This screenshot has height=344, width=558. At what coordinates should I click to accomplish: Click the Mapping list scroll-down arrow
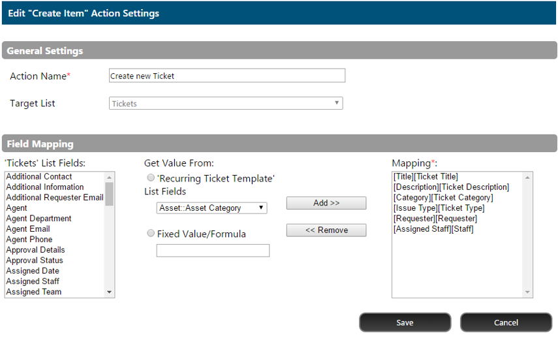527,292
